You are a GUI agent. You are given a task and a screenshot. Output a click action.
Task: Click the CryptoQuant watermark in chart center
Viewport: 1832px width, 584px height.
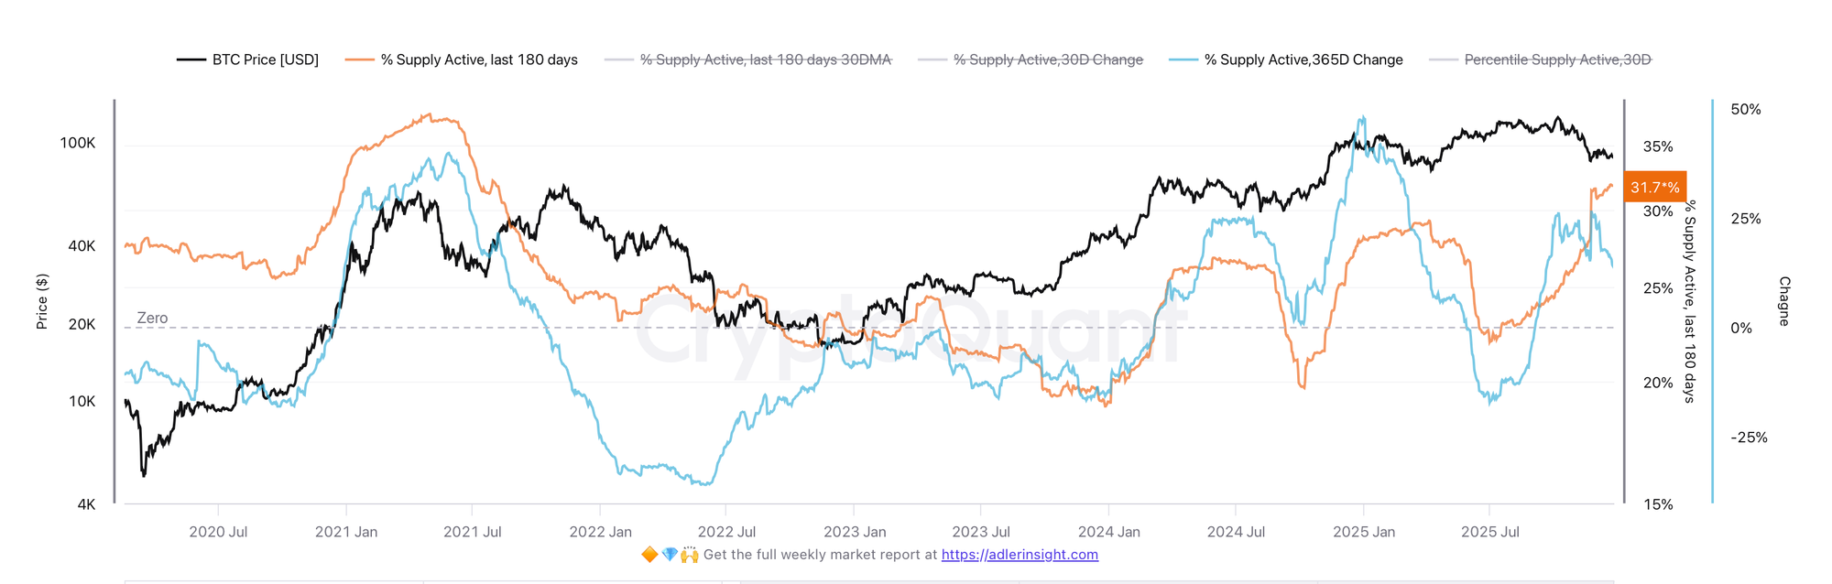click(x=907, y=330)
